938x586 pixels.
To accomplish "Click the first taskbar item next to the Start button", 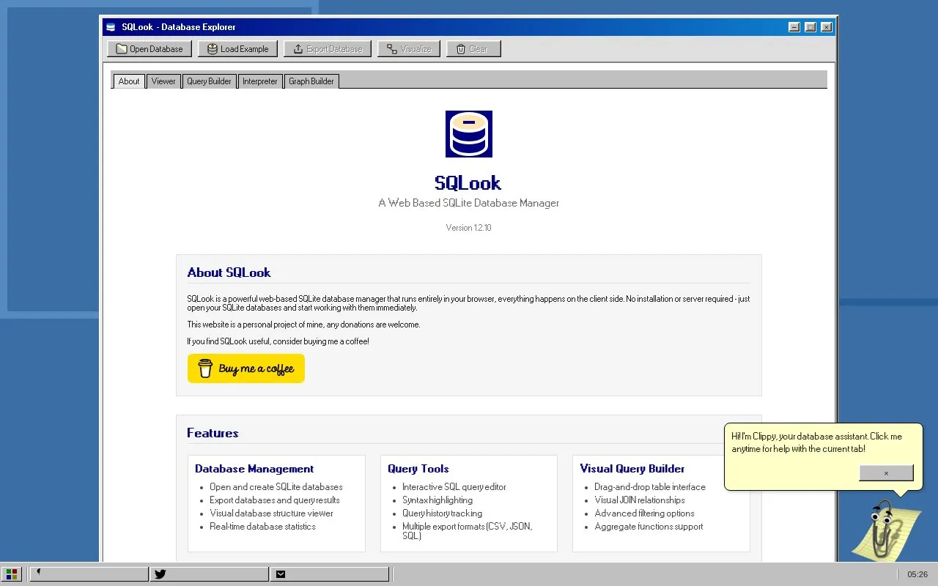I will click(x=89, y=574).
